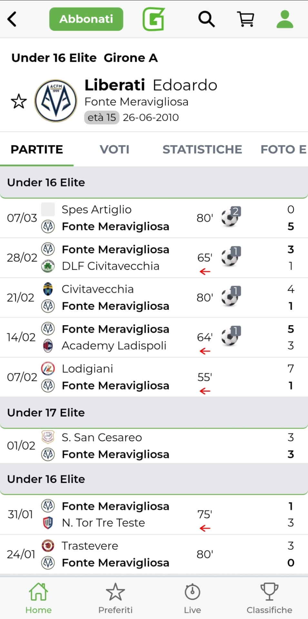This screenshot has width=308, height=619.
Task: Open the shopping cart
Action: pyautogui.click(x=246, y=19)
